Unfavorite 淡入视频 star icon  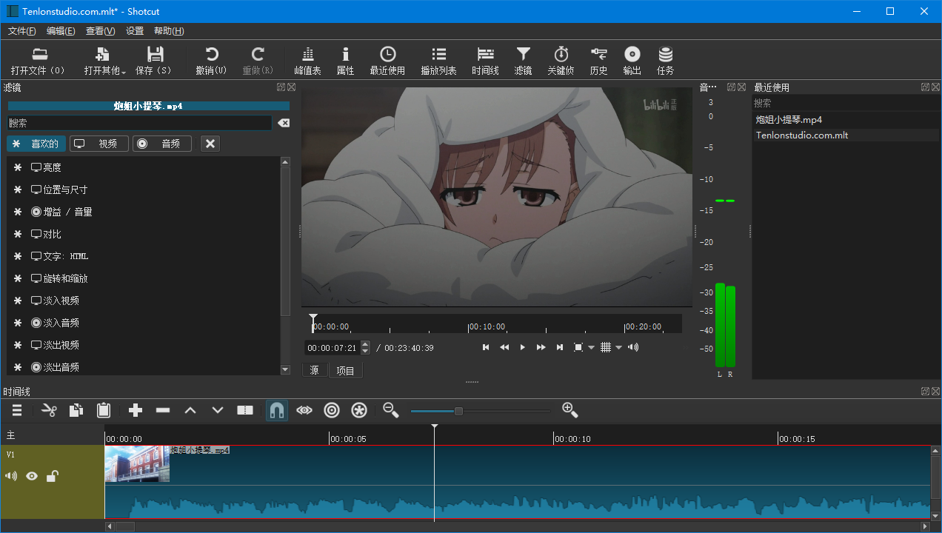(x=18, y=301)
